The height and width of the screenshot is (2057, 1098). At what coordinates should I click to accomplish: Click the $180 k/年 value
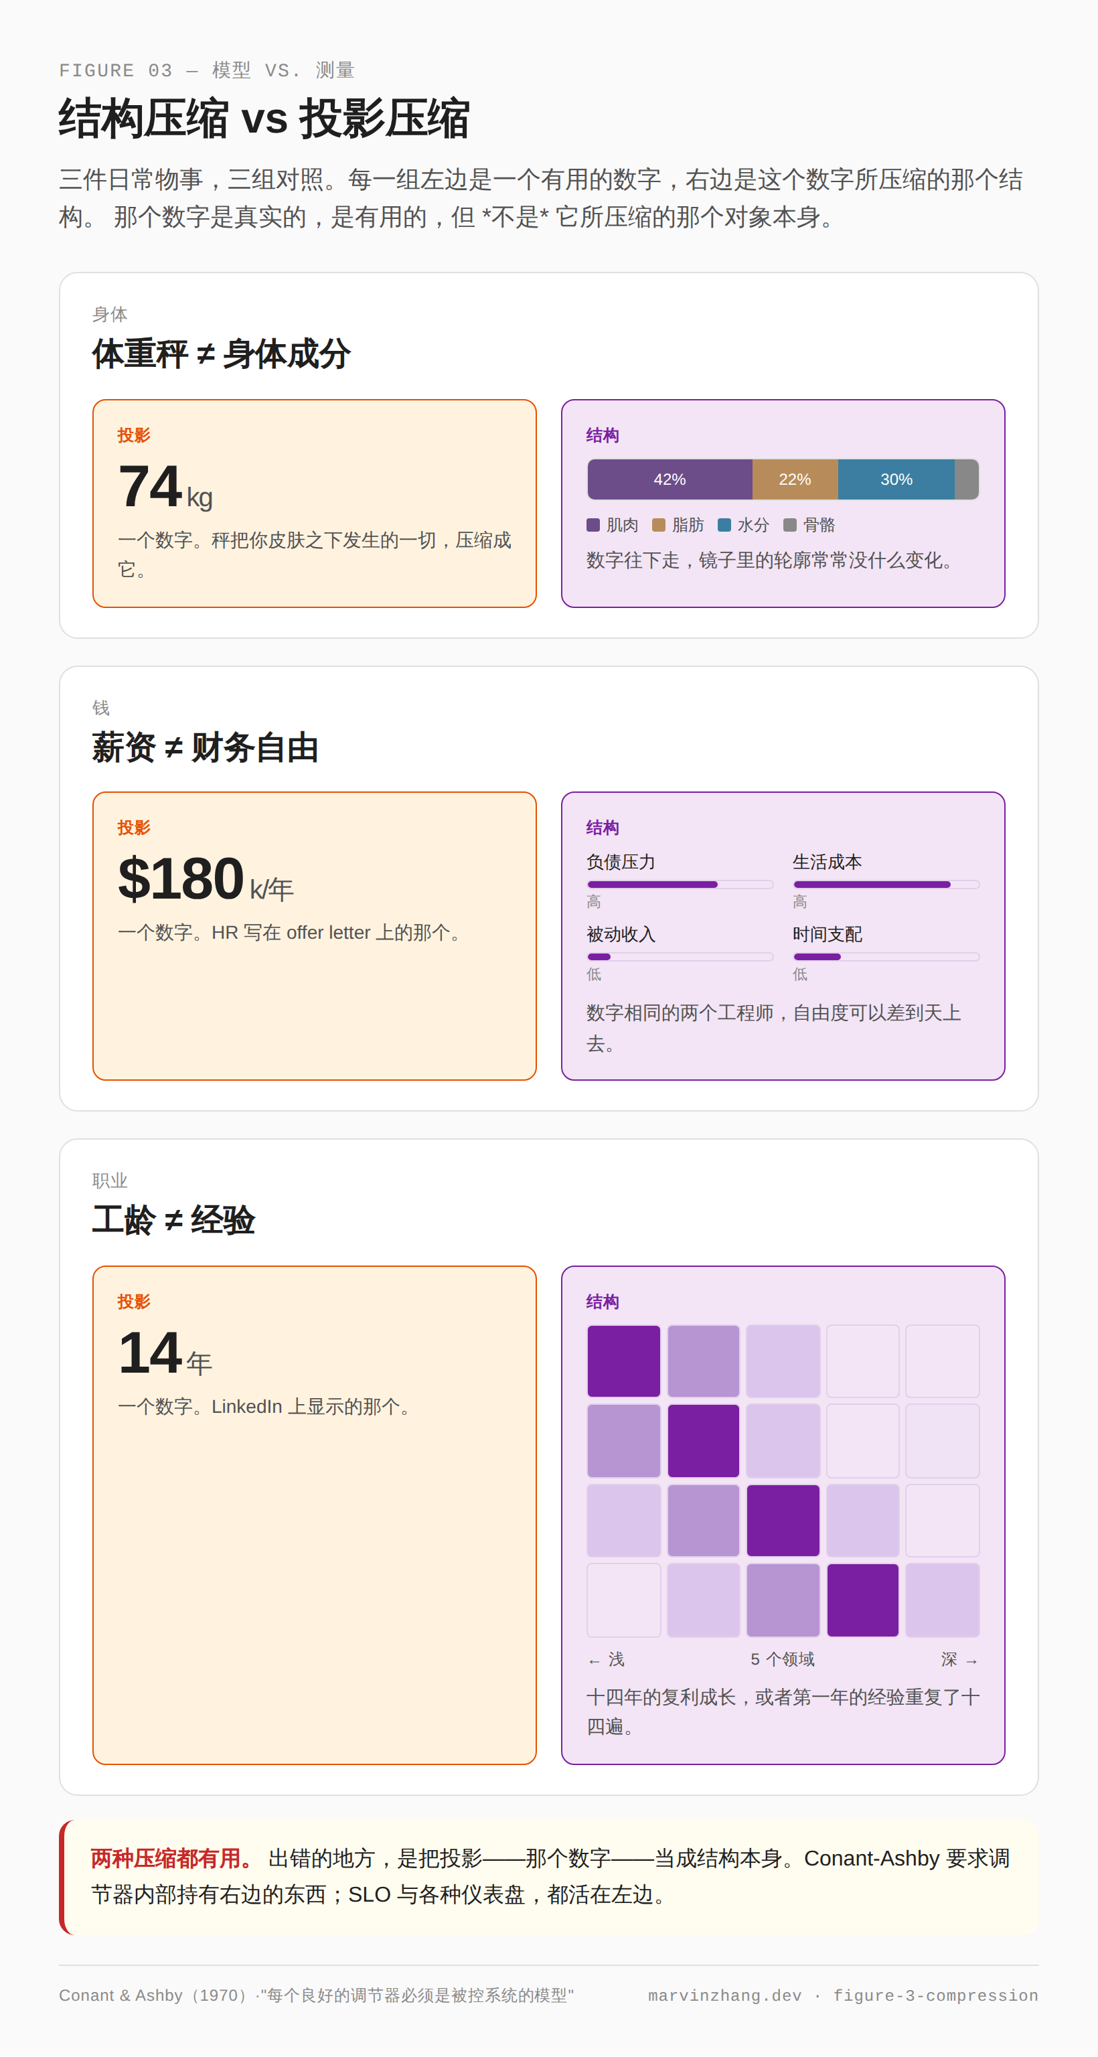[x=206, y=879]
